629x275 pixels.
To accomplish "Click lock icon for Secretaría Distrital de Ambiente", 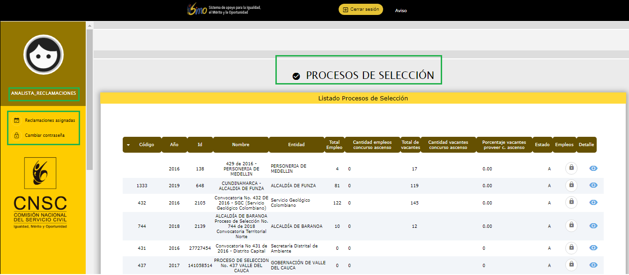I will pyautogui.click(x=571, y=248).
